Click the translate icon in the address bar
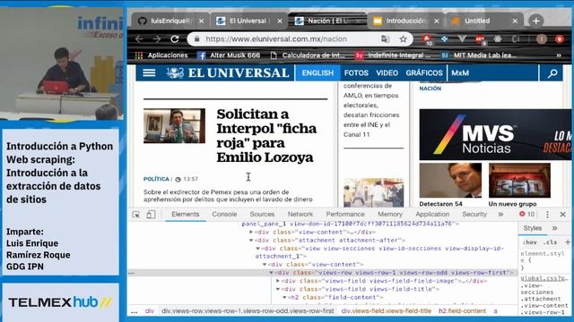 tap(385, 39)
